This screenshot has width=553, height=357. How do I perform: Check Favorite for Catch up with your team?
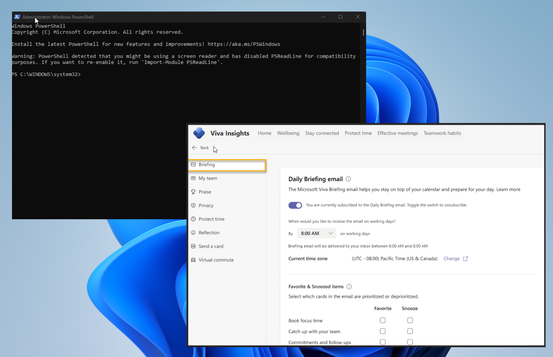click(x=383, y=331)
